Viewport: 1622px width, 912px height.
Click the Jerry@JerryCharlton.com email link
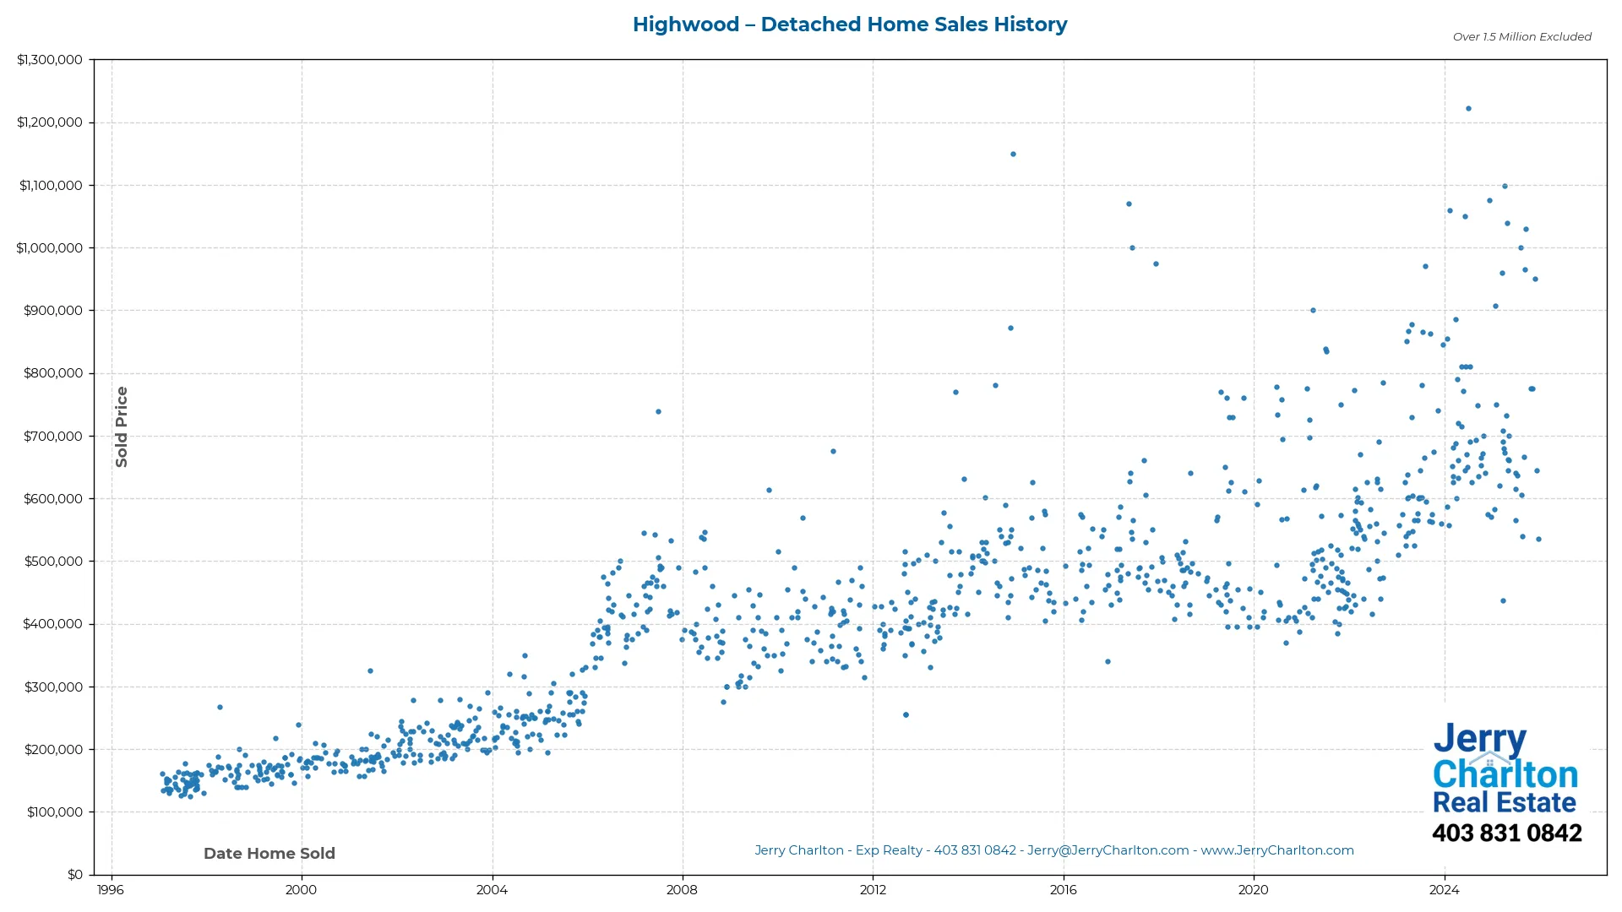tap(1108, 850)
